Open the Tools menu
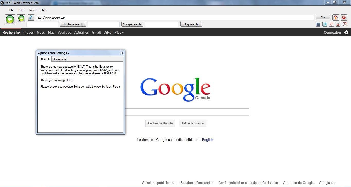The image size is (351, 187). pos(32,10)
